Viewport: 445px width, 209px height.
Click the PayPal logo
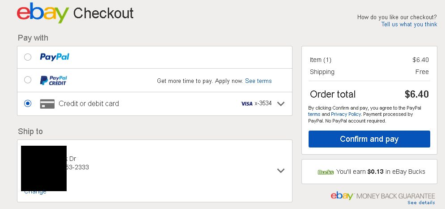(x=55, y=57)
